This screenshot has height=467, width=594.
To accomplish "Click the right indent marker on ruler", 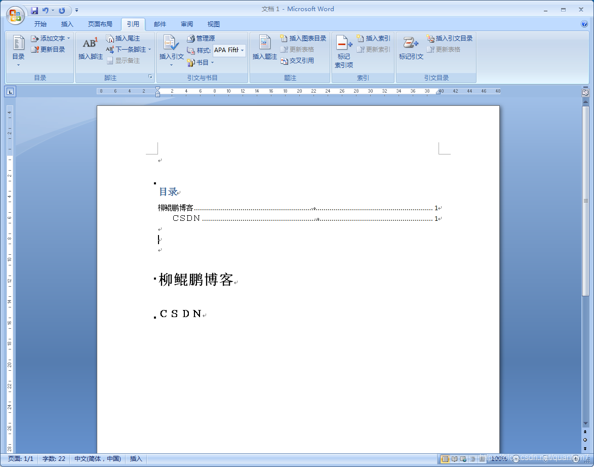I will (439, 92).
